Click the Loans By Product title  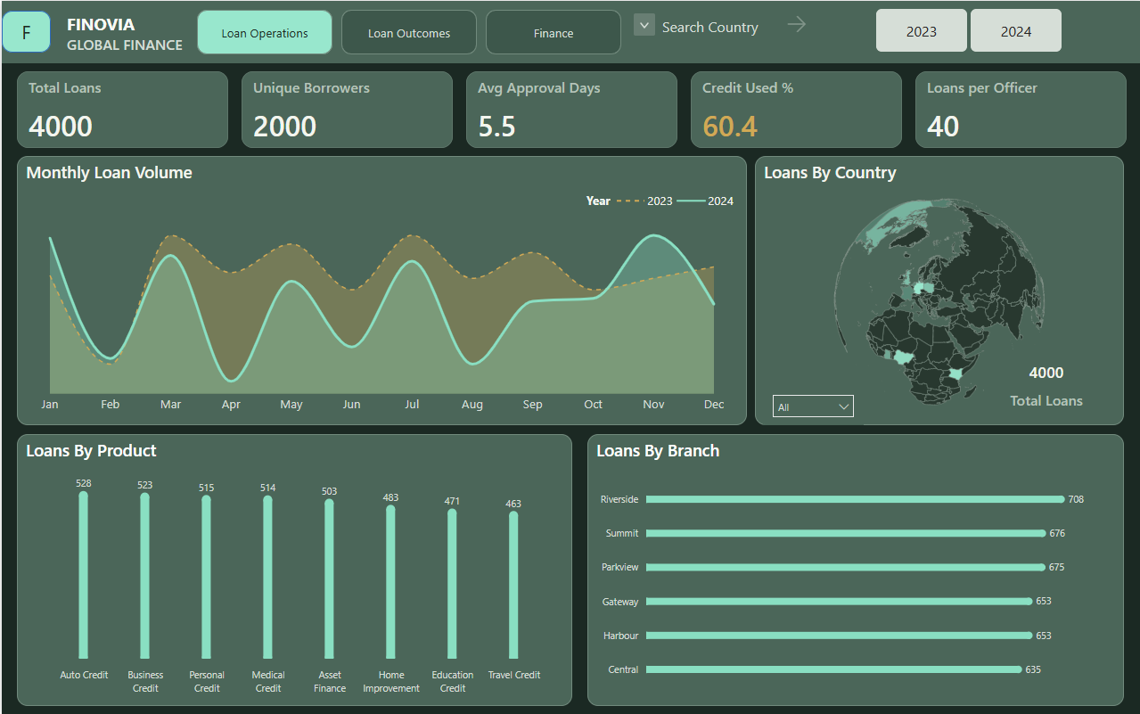pyautogui.click(x=91, y=451)
